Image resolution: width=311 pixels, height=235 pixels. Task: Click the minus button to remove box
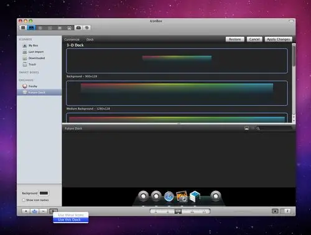coord(44,211)
